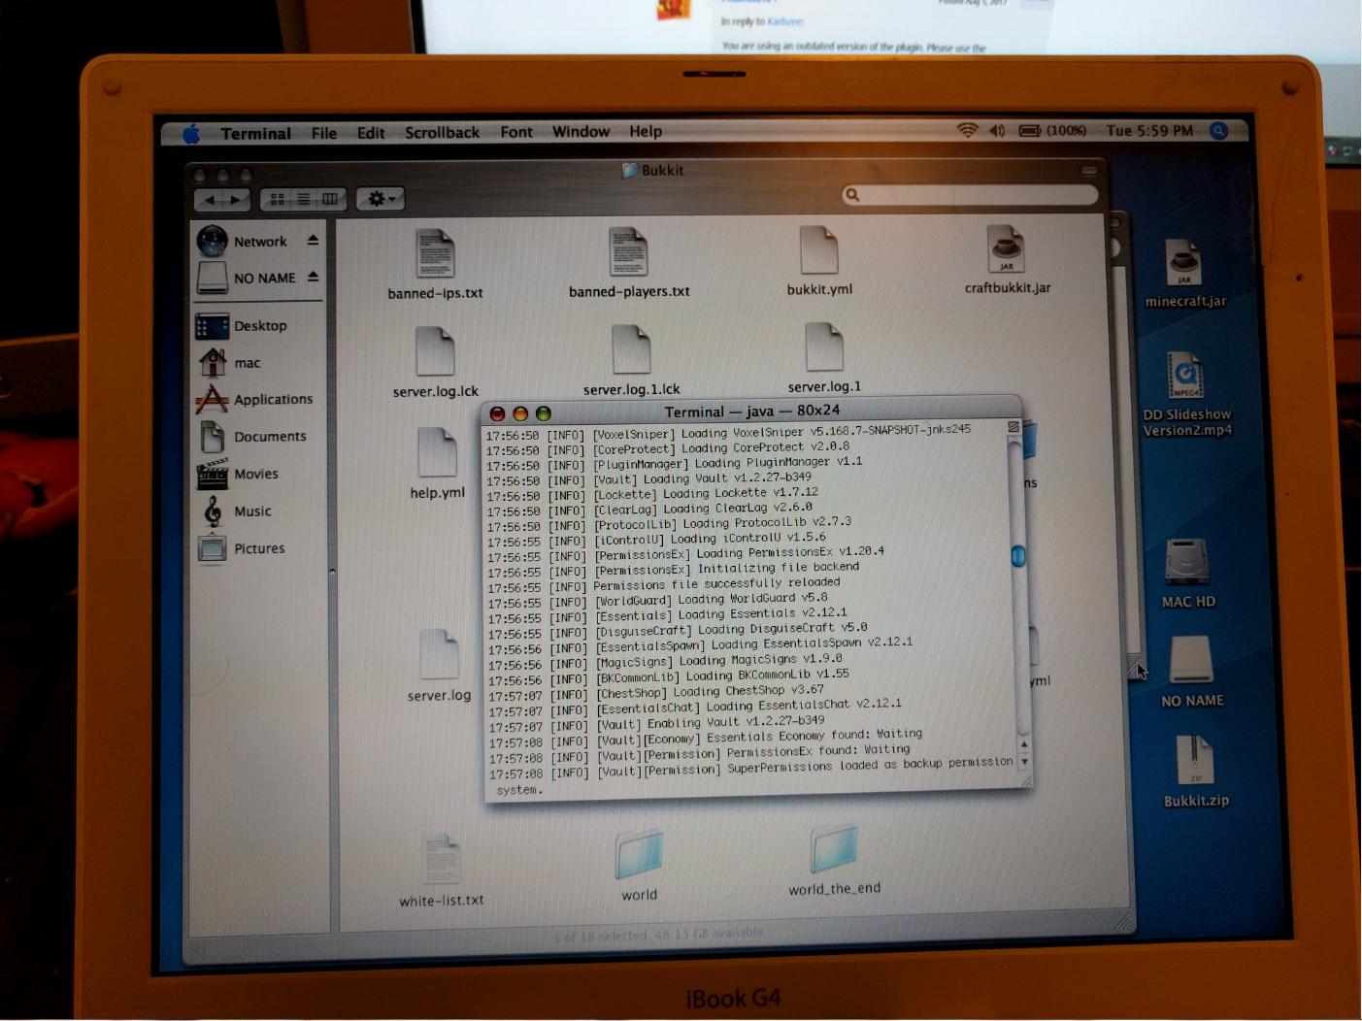1362x1021 pixels.
Task: Select server.log.lck file
Action: click(x=435, y=363)
